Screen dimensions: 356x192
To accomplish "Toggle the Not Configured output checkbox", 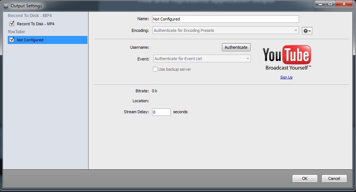I will pyautogui.click(x=12, y=40).
